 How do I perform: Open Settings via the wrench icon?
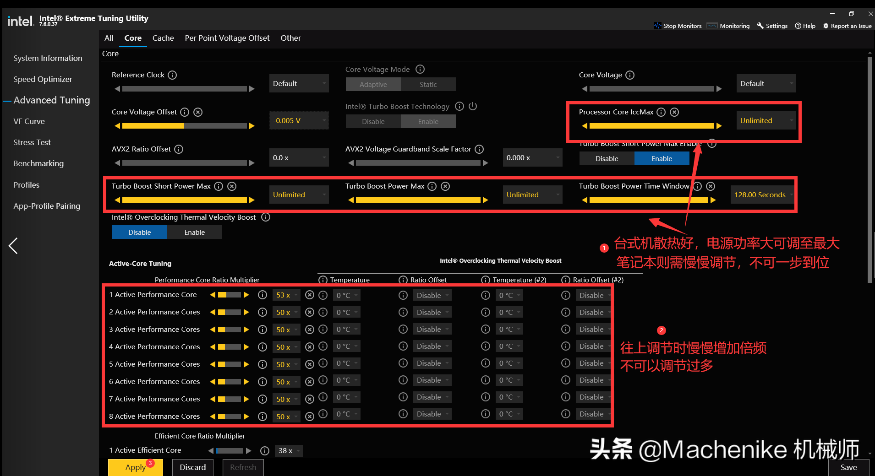760,26
